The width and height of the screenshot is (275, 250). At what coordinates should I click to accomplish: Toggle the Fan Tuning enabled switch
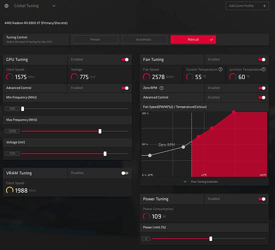click(x=262, y=59)
